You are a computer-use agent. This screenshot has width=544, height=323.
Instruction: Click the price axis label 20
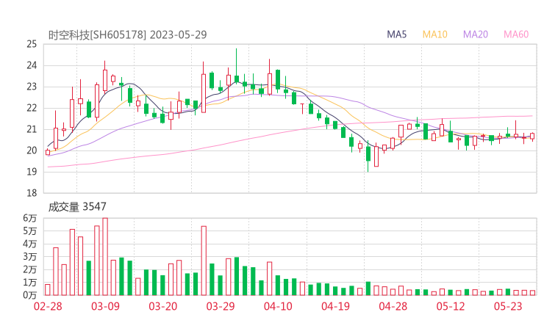[x=32, y=150]
